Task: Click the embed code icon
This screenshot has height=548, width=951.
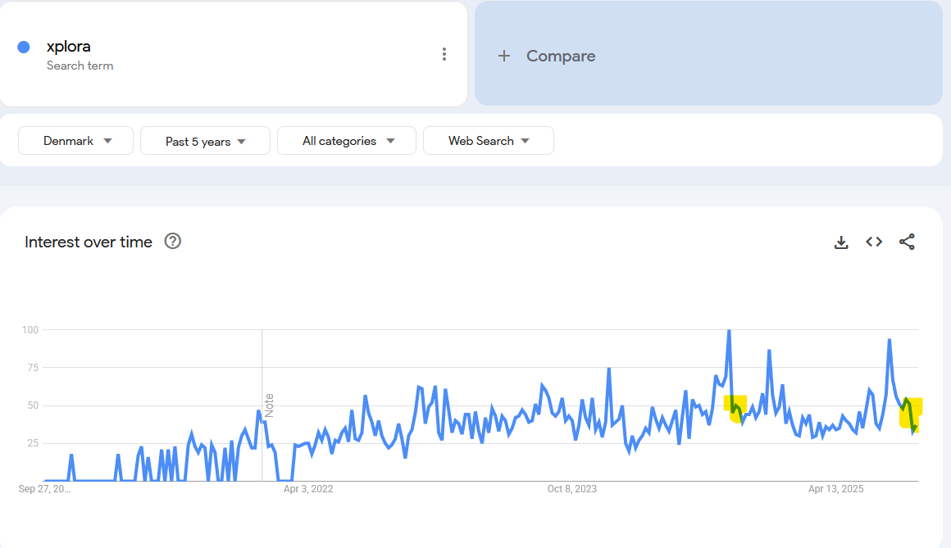Action: point(874,242)
